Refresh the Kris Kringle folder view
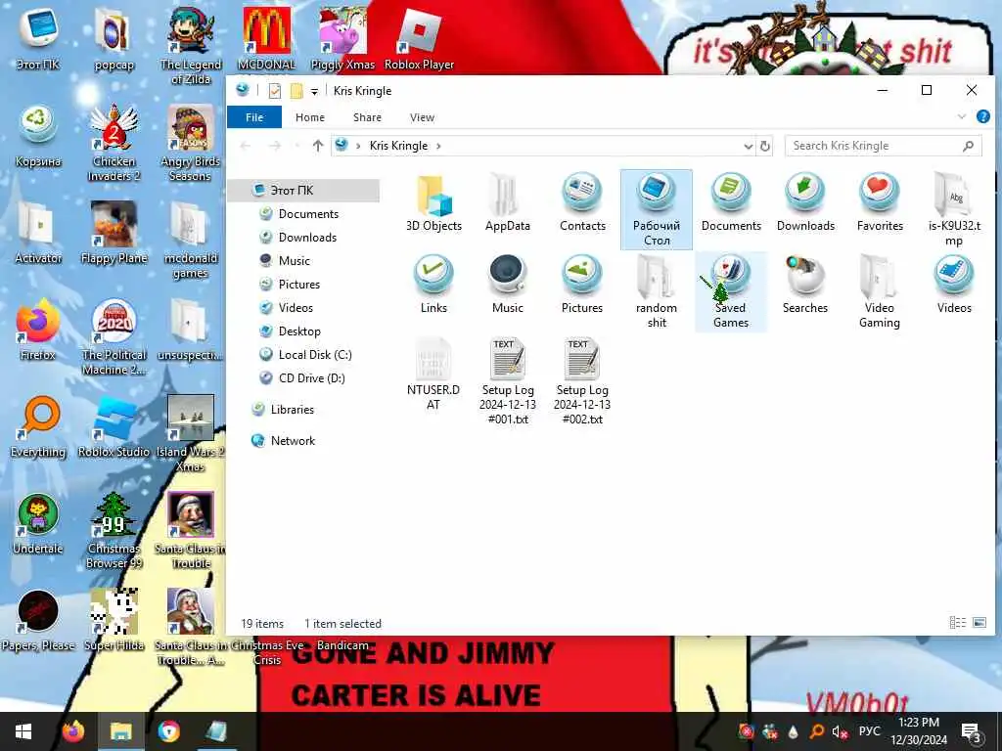 pos(765,147)
